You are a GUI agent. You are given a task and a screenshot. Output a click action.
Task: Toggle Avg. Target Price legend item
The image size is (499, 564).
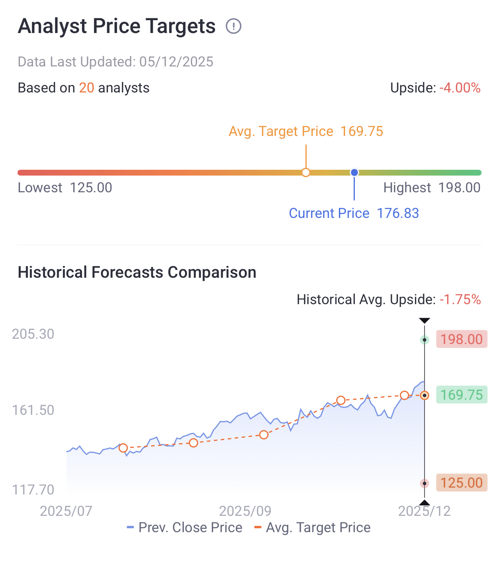[312, 527]
